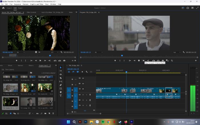Expand hidden Project panel group tabs
Screen dimensions: 200x125
[x=56, y=66]
